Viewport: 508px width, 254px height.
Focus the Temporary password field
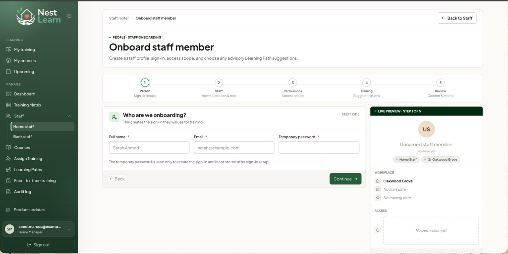[x=319, y=148]
